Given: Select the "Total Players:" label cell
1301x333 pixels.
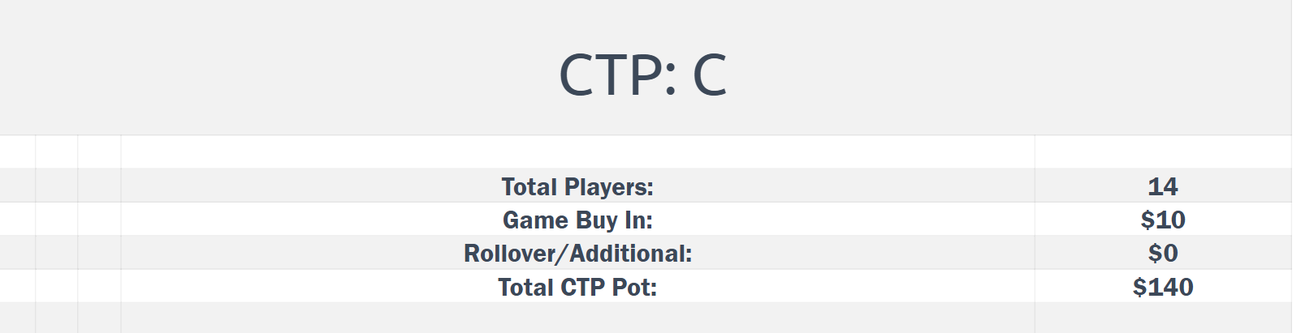Looking at the screenshot, I should [577, 186].
